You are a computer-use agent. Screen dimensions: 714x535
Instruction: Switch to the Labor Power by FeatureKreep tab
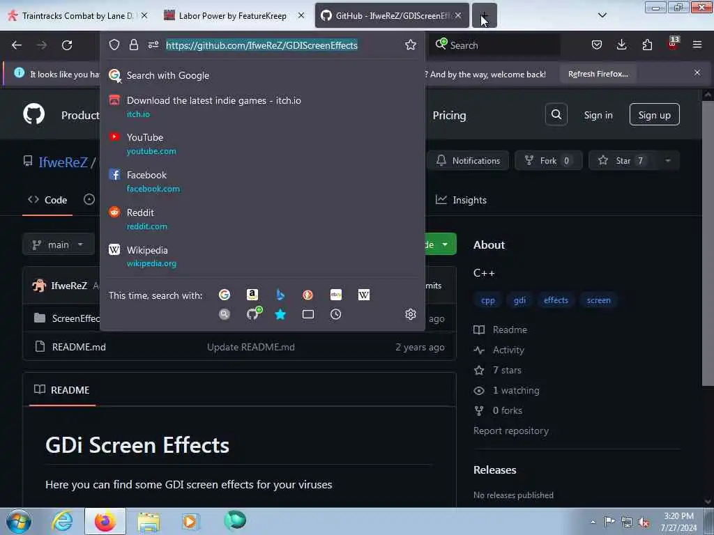233,16
